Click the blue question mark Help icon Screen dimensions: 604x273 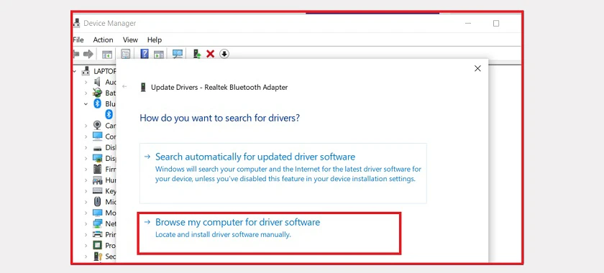144,54
